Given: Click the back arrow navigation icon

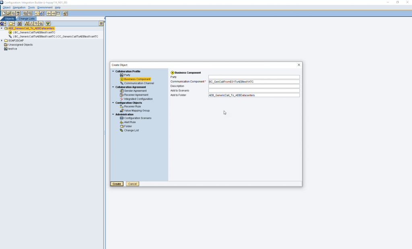Looking at the screenshot, I should pos(49,13).
